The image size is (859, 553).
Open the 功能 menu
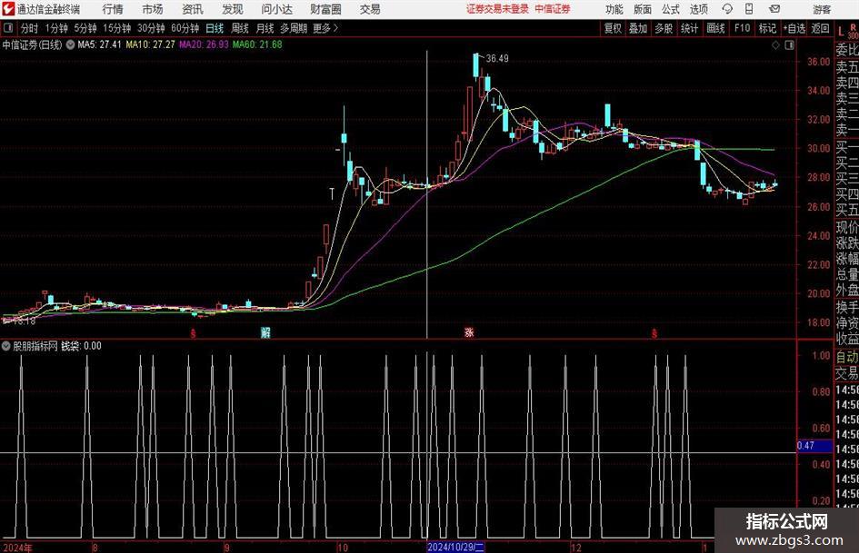(614, 9)
